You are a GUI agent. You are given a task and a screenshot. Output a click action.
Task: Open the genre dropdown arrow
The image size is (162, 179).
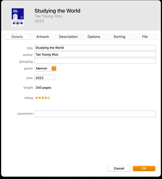coord(54,69)
